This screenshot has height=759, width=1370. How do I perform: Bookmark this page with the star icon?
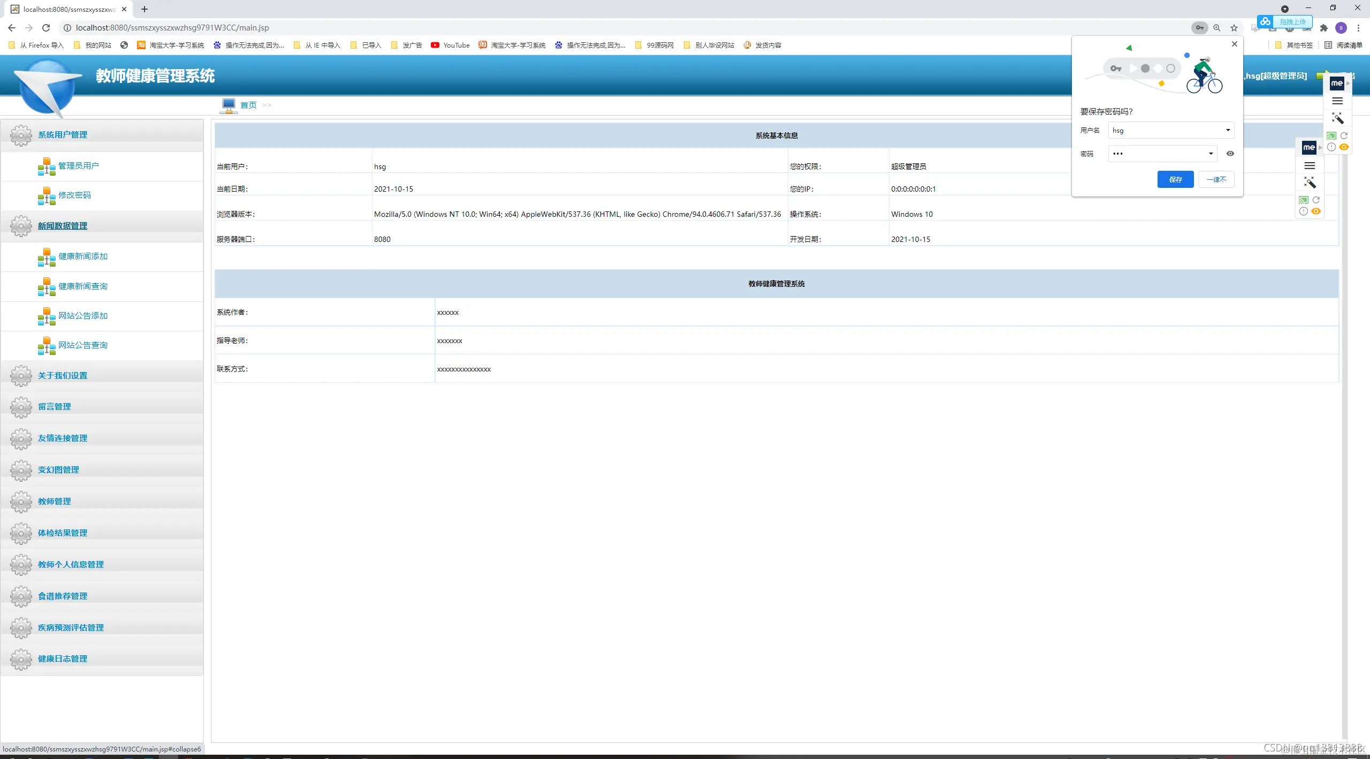1234,28
